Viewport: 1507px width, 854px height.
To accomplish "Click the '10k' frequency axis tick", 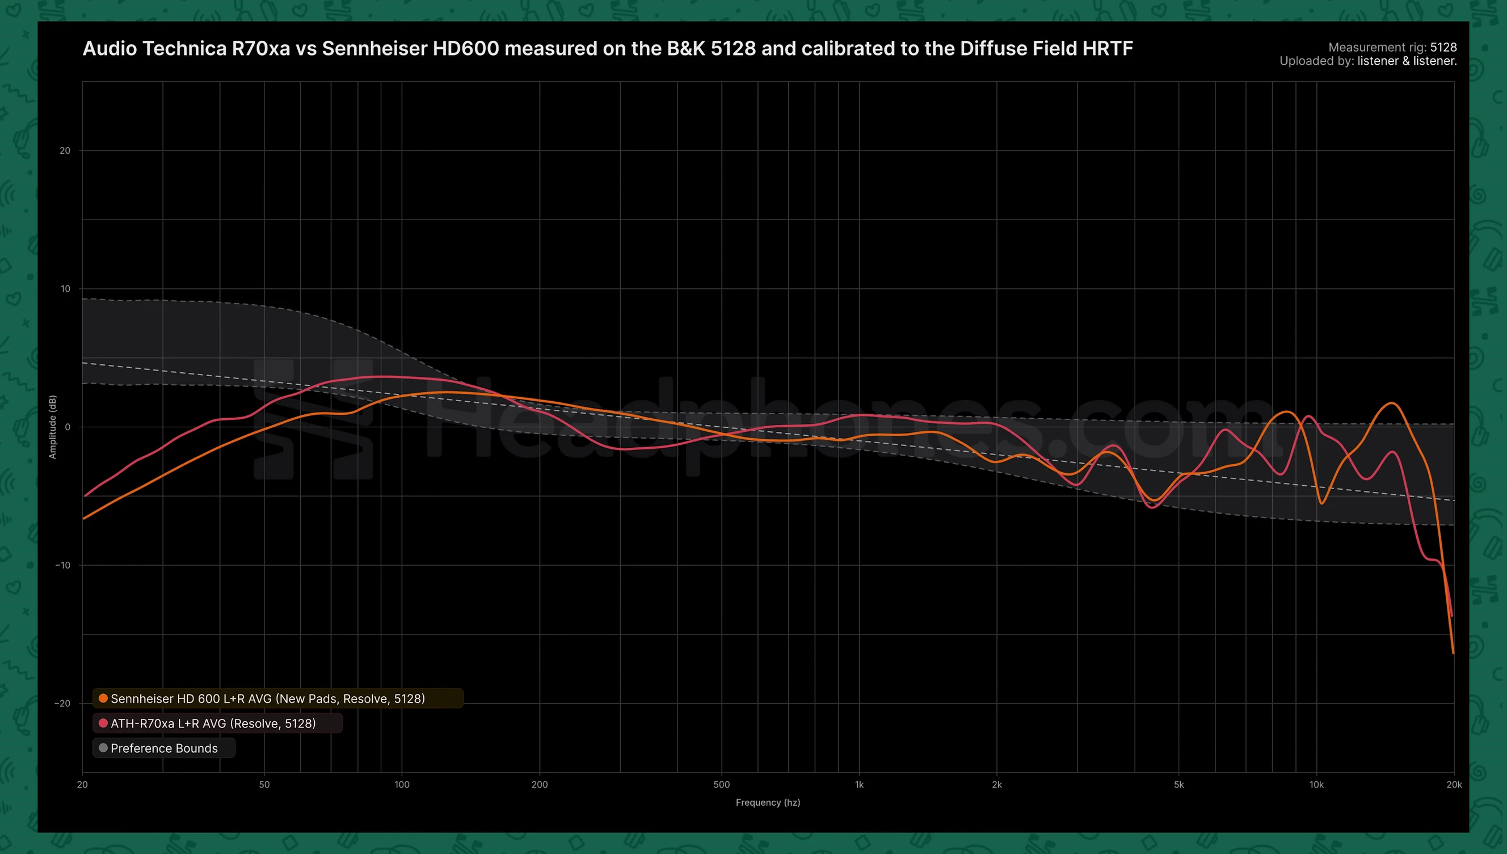I will [x=1316, y=785].
